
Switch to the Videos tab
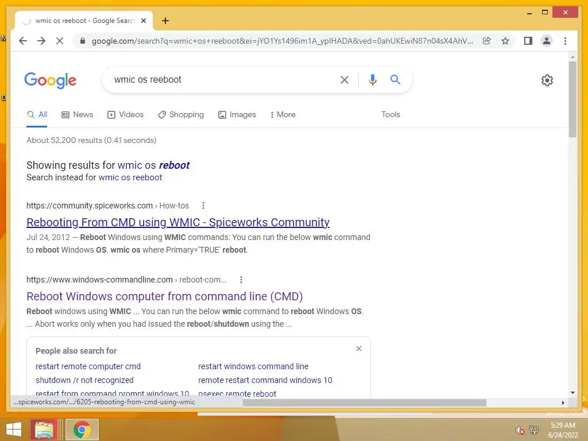coord(125,115)
